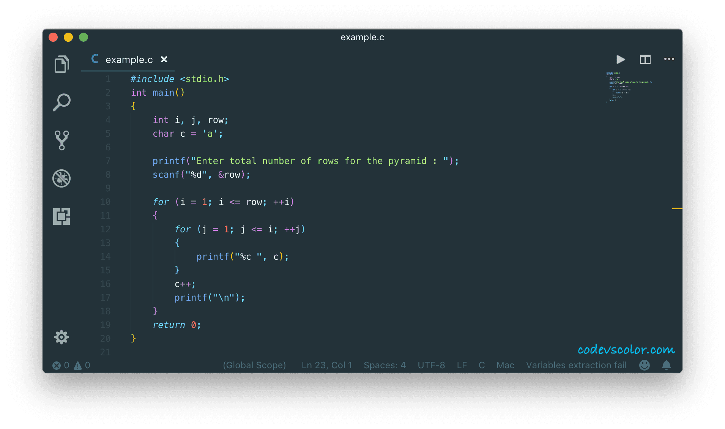Screen dimensions: 725x429
Task: Change the LF line ending setting
Action: tap(462, 365)
